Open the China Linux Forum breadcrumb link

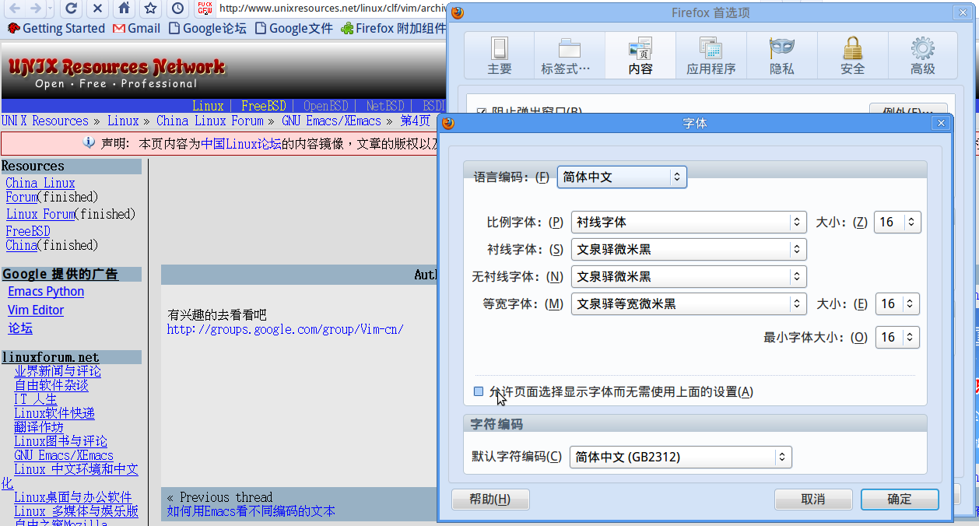coord(210,121)
